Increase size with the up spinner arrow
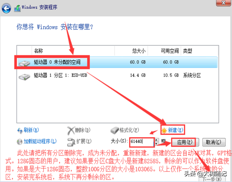Image resolution: width=232 pixels, height=182 pixels. click(157, 140)
